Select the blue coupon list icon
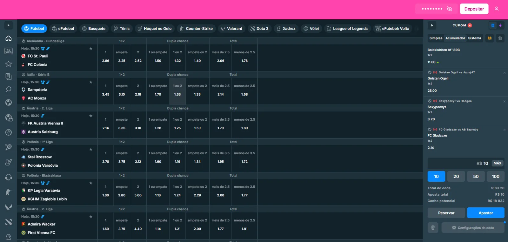The image size is (508, 242). 493,25
